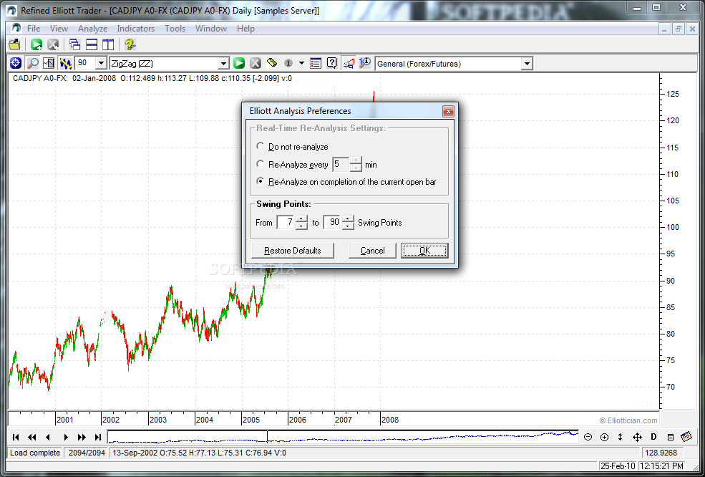Increase the 'to' swing points value

coord(348,219)
